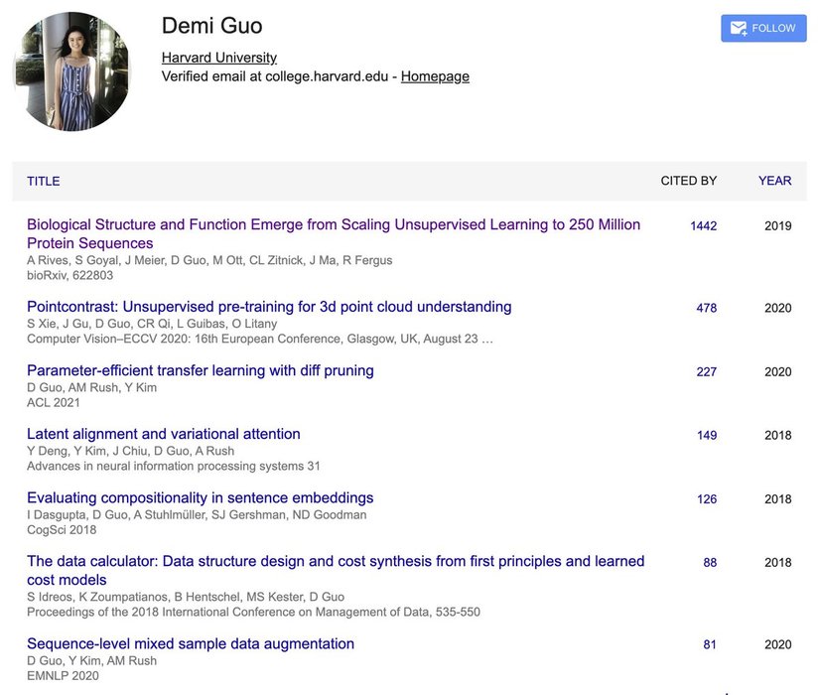Sort publications by Cited By column
818x695 pixels.
coord(688,181)
